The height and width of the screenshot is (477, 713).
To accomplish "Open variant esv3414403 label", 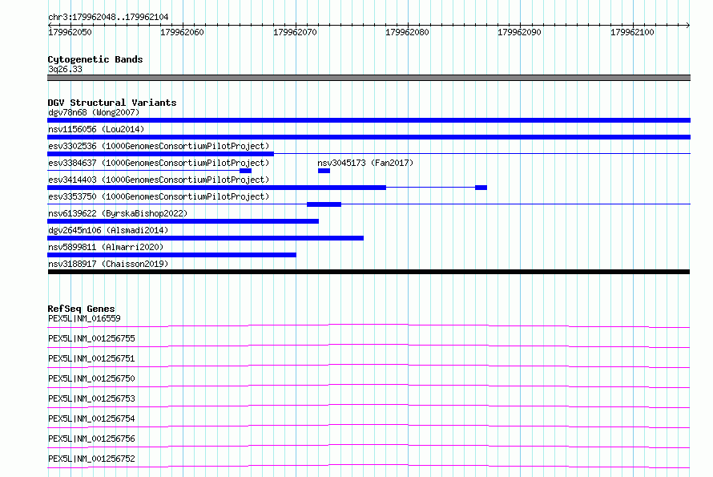I will click(x=159, y=180).
